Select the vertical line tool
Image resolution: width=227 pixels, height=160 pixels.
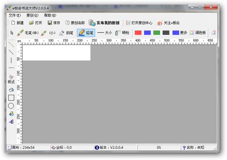[11, 60]
